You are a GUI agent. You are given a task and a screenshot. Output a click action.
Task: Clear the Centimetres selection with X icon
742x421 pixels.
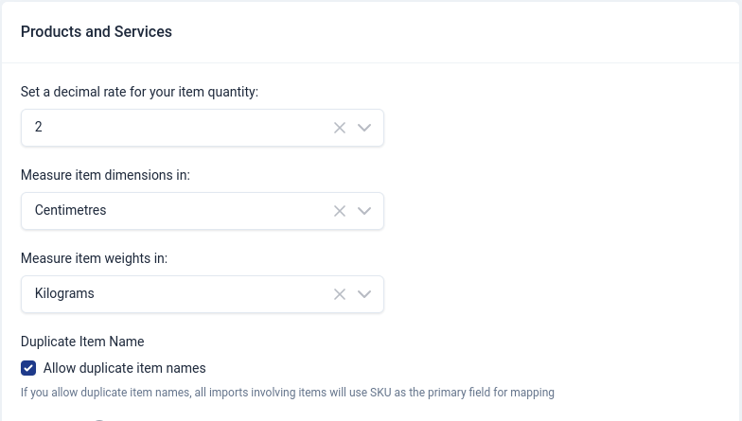340,211
